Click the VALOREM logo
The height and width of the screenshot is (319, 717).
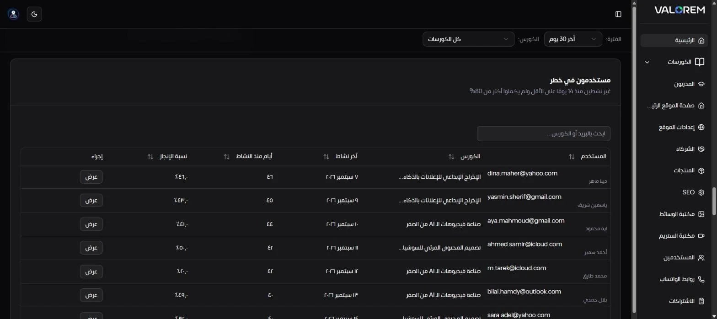click(680, 10)
